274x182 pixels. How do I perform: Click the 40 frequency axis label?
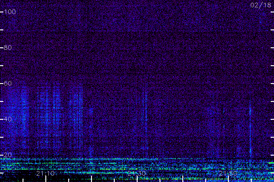(8, 119)
